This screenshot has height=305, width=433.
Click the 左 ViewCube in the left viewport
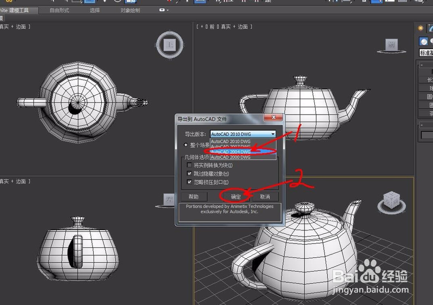[169, 199]
